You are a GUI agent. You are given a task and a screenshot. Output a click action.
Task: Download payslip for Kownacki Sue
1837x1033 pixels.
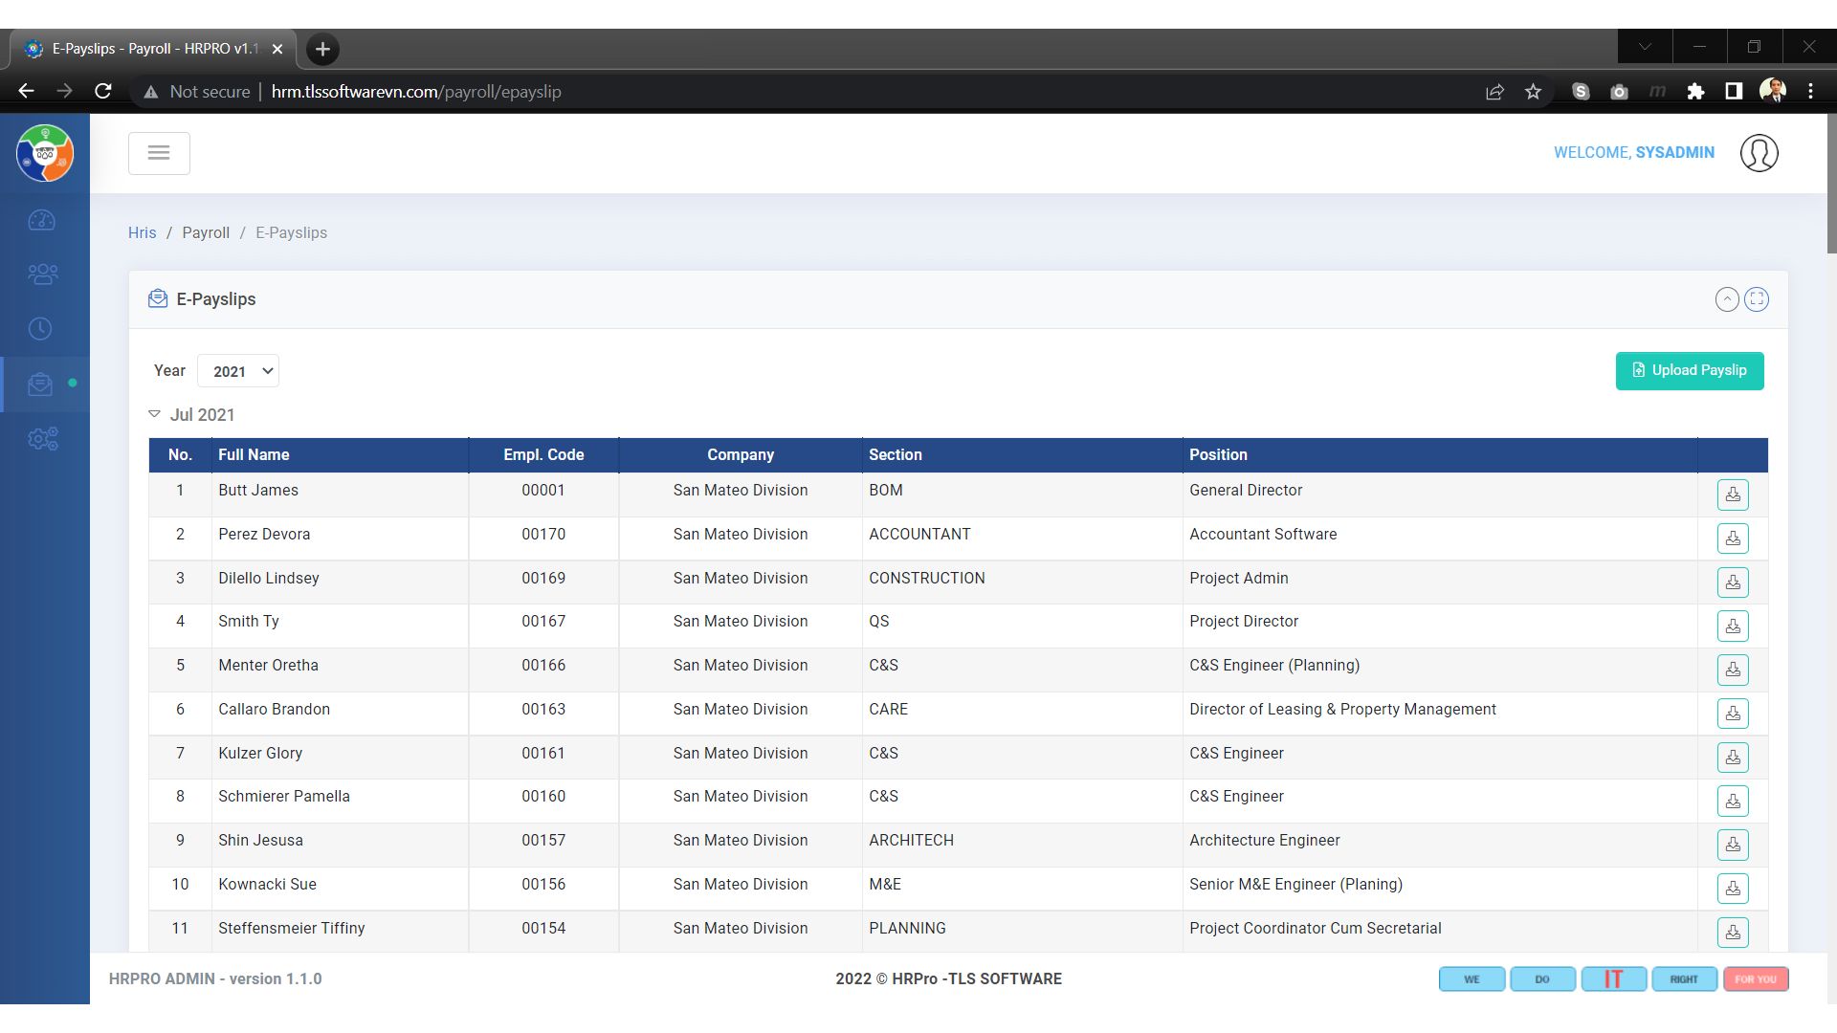tap(1732, 889)
